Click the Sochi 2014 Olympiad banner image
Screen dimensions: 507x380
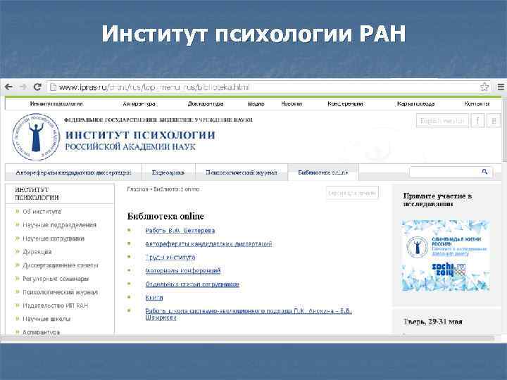(x=445, y=255)
